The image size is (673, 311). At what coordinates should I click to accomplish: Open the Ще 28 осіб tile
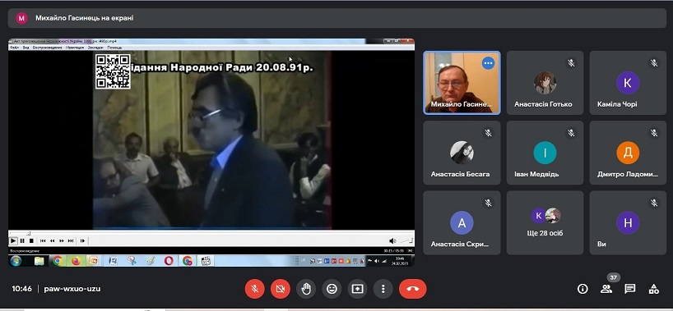545,222
